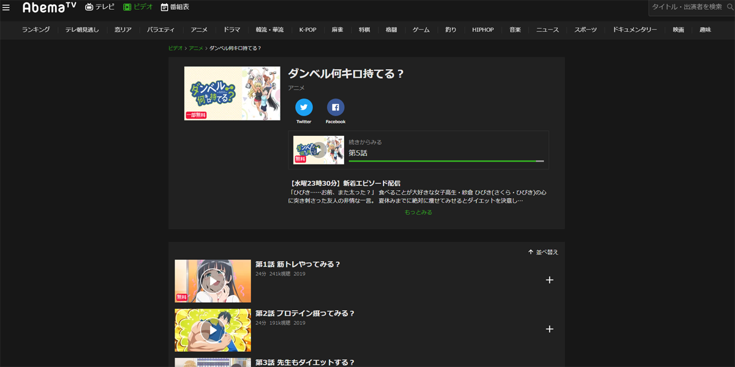Select the ドキュメンタリー category
The height and width of the screenshot is (367, 735).
pos(635,29)
